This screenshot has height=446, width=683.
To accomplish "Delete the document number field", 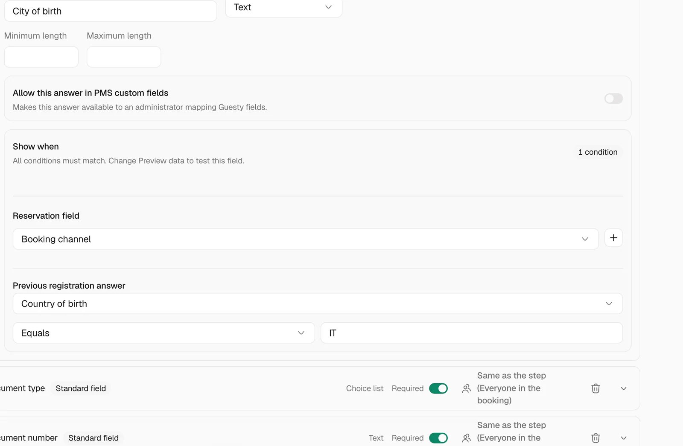I will click(595, 438).
